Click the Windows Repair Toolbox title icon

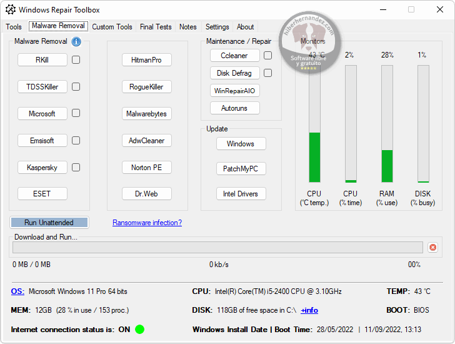(x=11, y=9)
